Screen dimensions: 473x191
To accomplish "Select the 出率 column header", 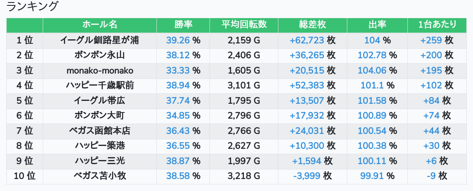I will click(378, 25).
